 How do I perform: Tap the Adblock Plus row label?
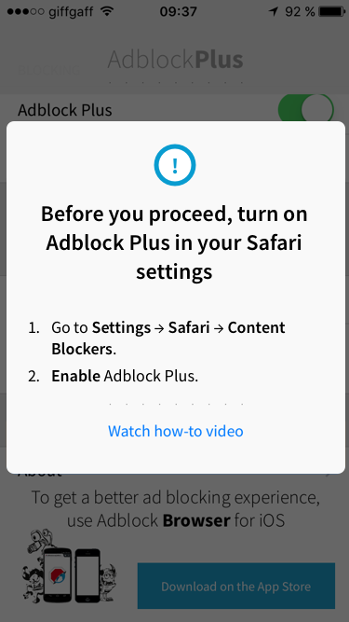click(65, 110)
